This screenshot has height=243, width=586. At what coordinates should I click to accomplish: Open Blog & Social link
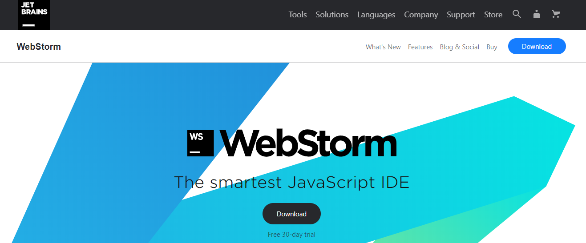[x=459, y=47]
